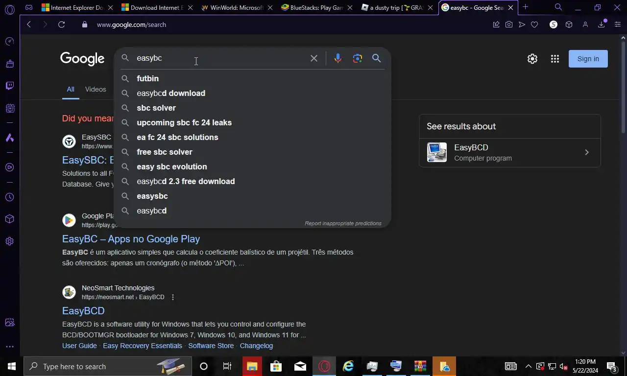The image size is (627, 376).
Task: Add page to bookmarks with heart icon
Action: click(x=534, y=24)
